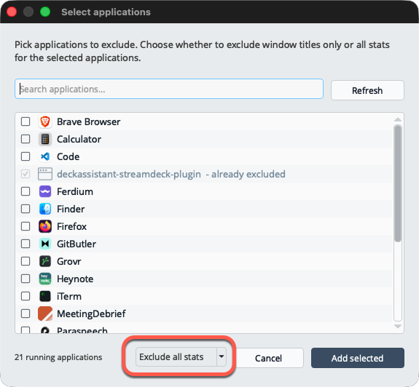Select the Finder checkbox
419x387 pixels.
coord(26,209)
